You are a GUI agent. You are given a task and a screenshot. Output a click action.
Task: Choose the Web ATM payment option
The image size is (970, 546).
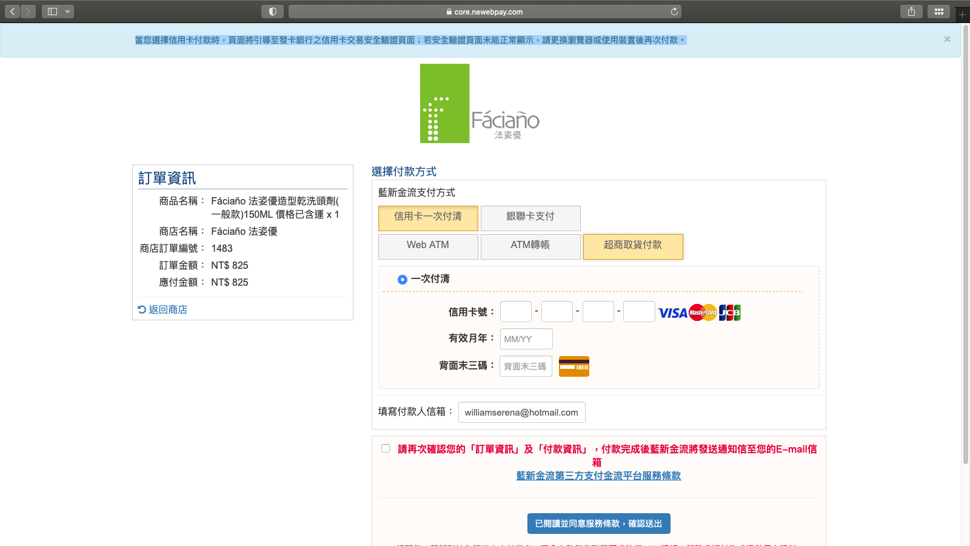click(428, 246)
